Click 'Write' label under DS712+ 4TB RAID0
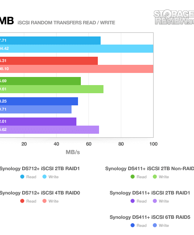Image resolution: width=194 pixels, height=235 pixels. (53, 201)
